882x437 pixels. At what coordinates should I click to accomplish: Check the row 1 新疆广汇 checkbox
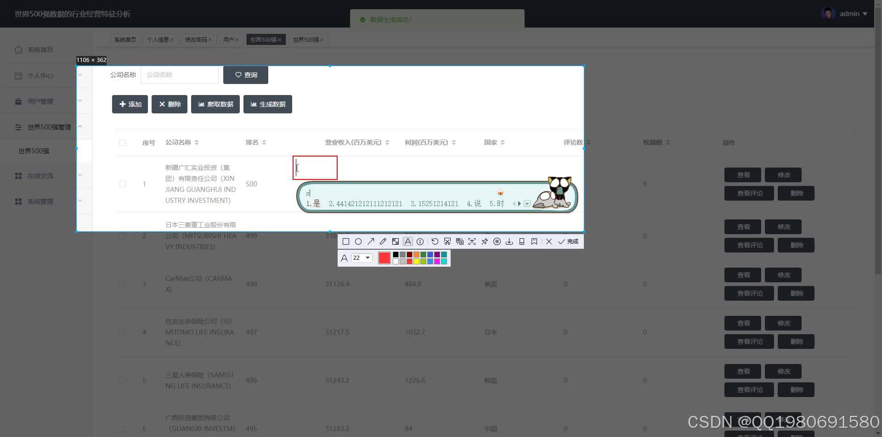click(x=123, y=184)
